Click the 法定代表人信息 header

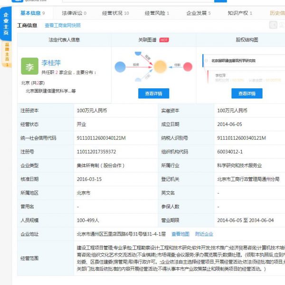tap(64, 40)
